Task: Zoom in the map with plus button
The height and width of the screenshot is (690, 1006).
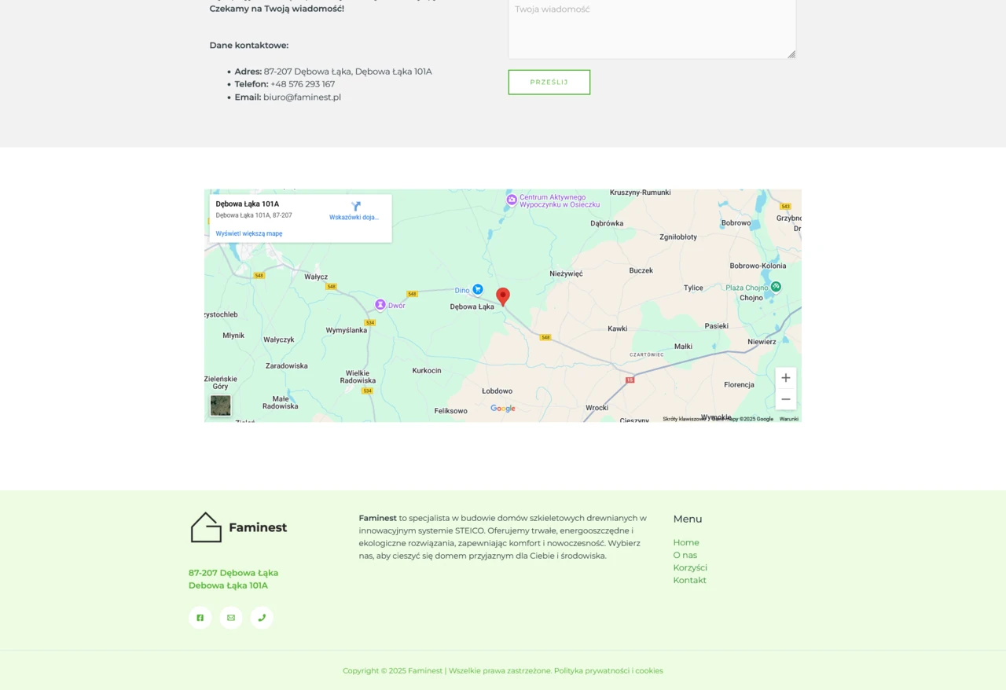Action: click(x=786, y=378)
